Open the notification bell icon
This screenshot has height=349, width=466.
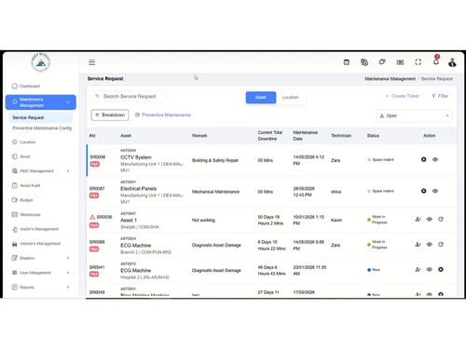click(x=436, y=61)
